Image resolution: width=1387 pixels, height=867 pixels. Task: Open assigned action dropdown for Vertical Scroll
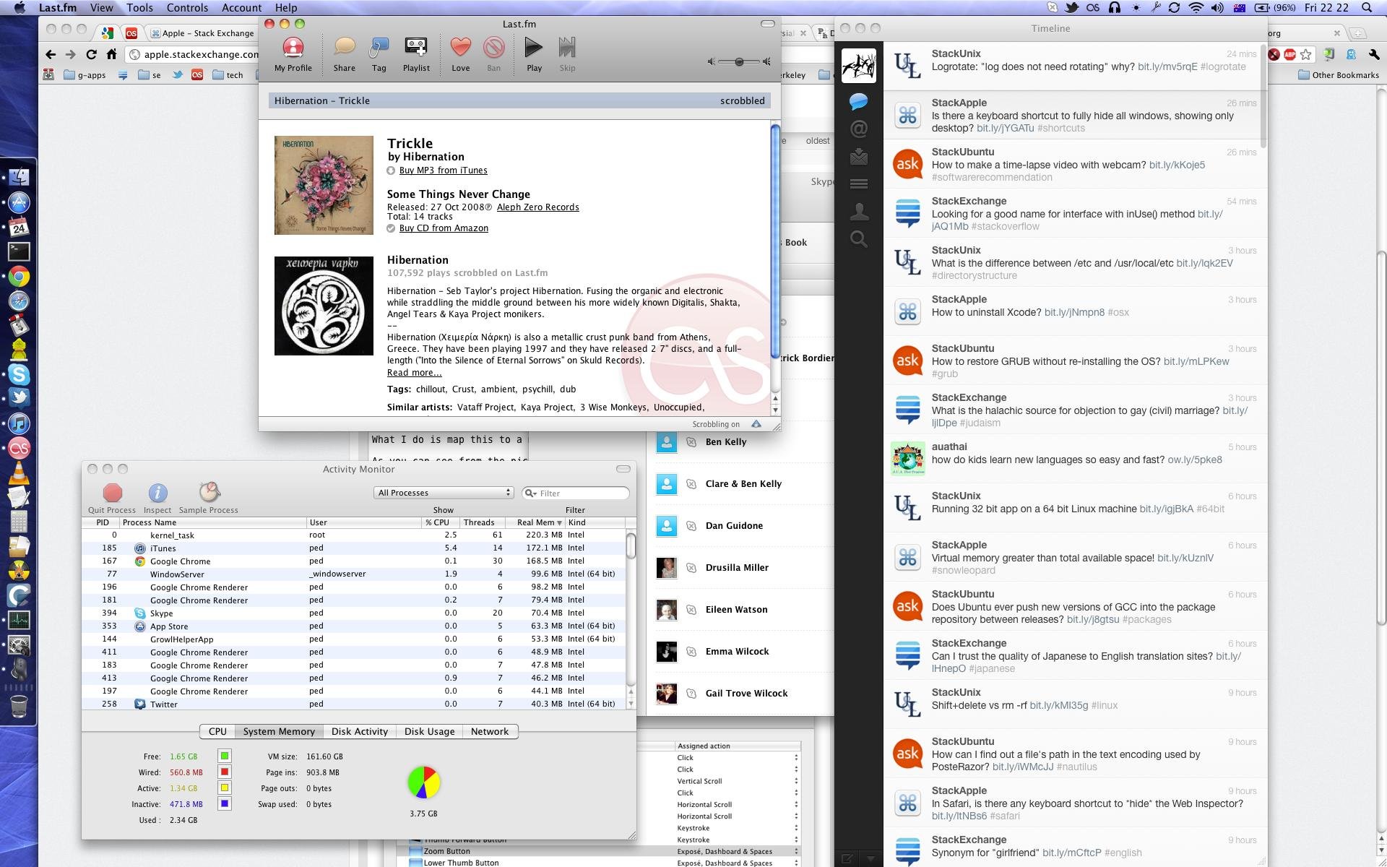737,781
